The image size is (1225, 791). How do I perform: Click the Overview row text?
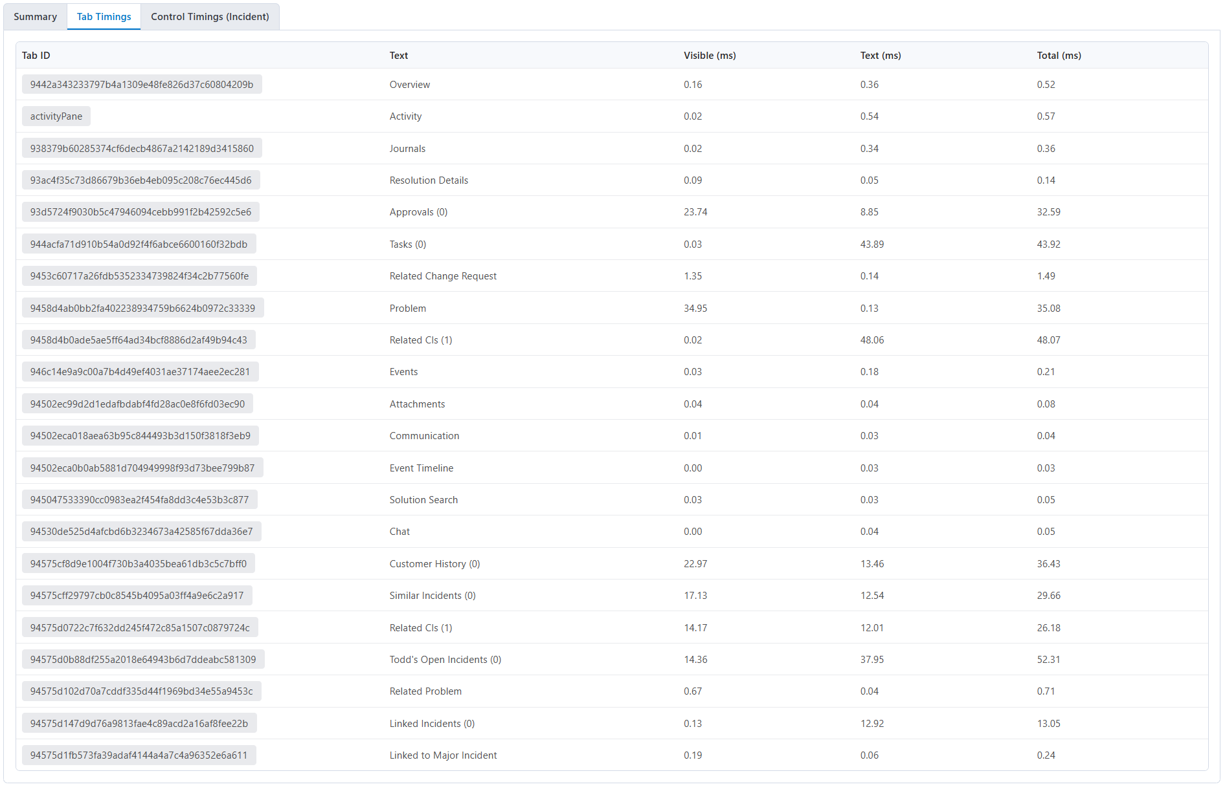point(409,85)
